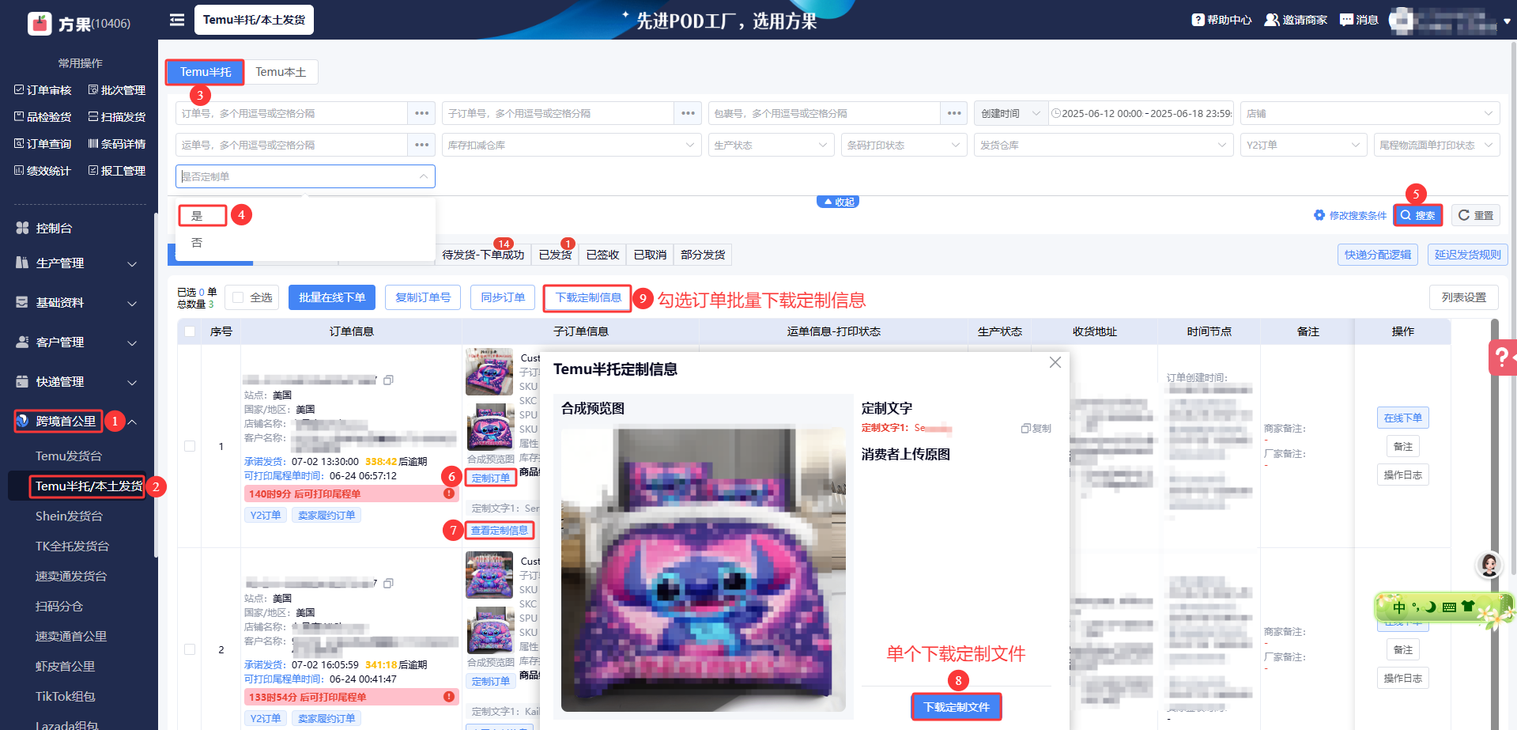This screenshot has width=1517, height=730.
Task: Open the 消息 messages icon
Action: pos(1359,20)
